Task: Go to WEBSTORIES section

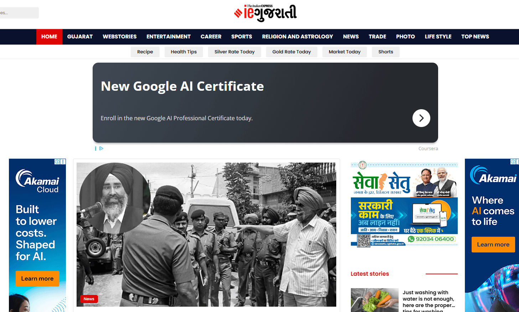Action: 120,37
